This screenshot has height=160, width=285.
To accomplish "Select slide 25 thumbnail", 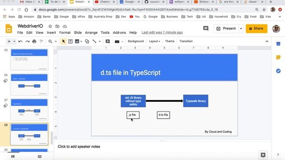I will tap(29, 59).
